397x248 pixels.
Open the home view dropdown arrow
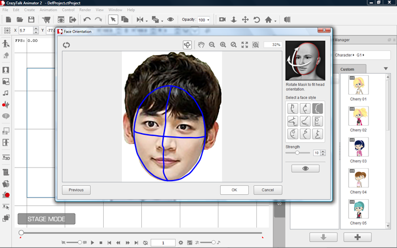tap(276, 20)
